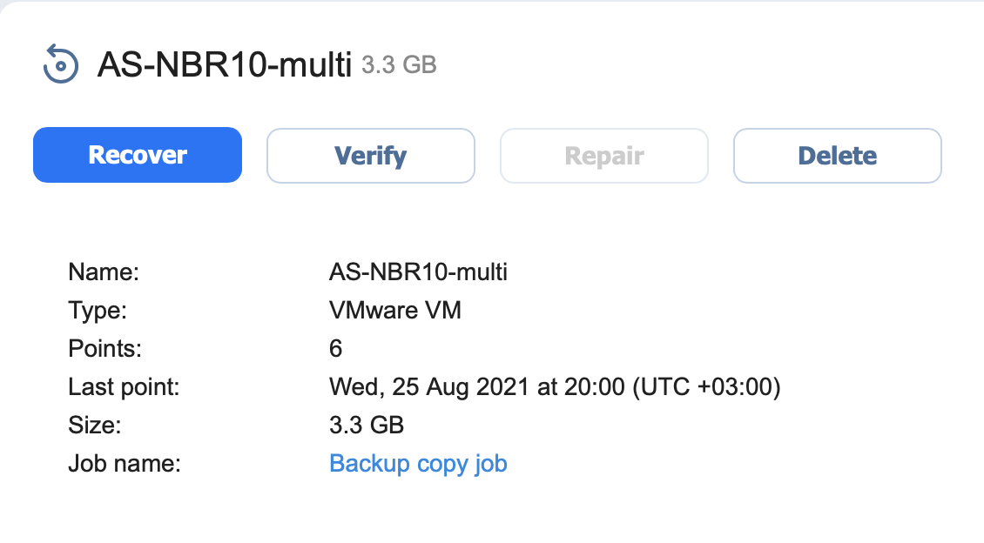Select the VMware VM type value
Image resolution: width=984 pixels, height=543 pixels.
tap(395, 311)
